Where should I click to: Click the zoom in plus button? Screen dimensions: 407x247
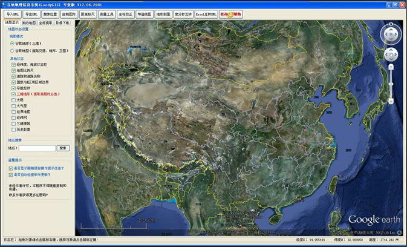pos(391,65)
